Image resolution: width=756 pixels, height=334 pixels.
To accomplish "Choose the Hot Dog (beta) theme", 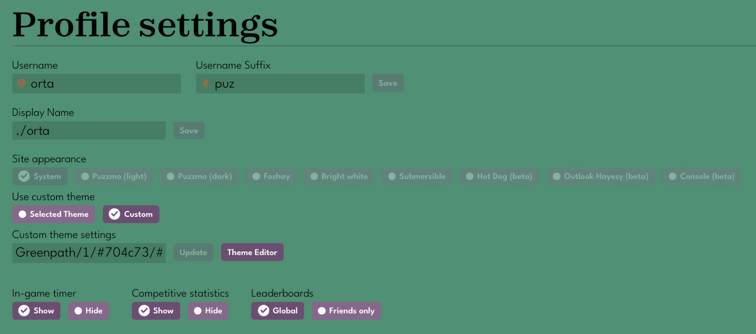I will 499,176.
